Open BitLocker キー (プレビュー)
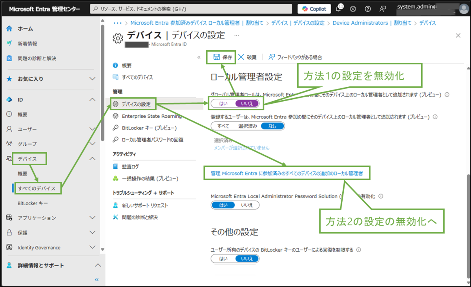The width and height of the screenshot is (471, 287). click(149, 128)
